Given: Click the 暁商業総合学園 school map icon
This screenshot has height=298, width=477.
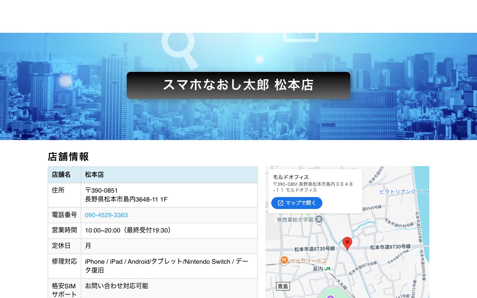Looking at the screenshot, I should (319, 220).
